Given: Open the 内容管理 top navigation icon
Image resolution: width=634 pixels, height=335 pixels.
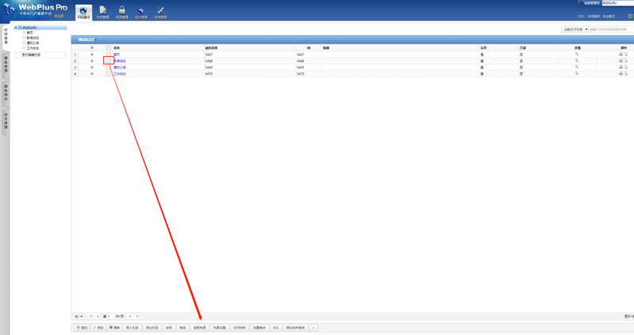Looking at the screenshot, I should click(102, 11).
